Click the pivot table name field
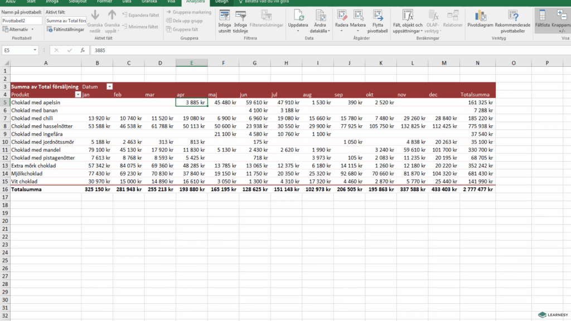Screen dimensions: 571x321 (x=22, y=21)
